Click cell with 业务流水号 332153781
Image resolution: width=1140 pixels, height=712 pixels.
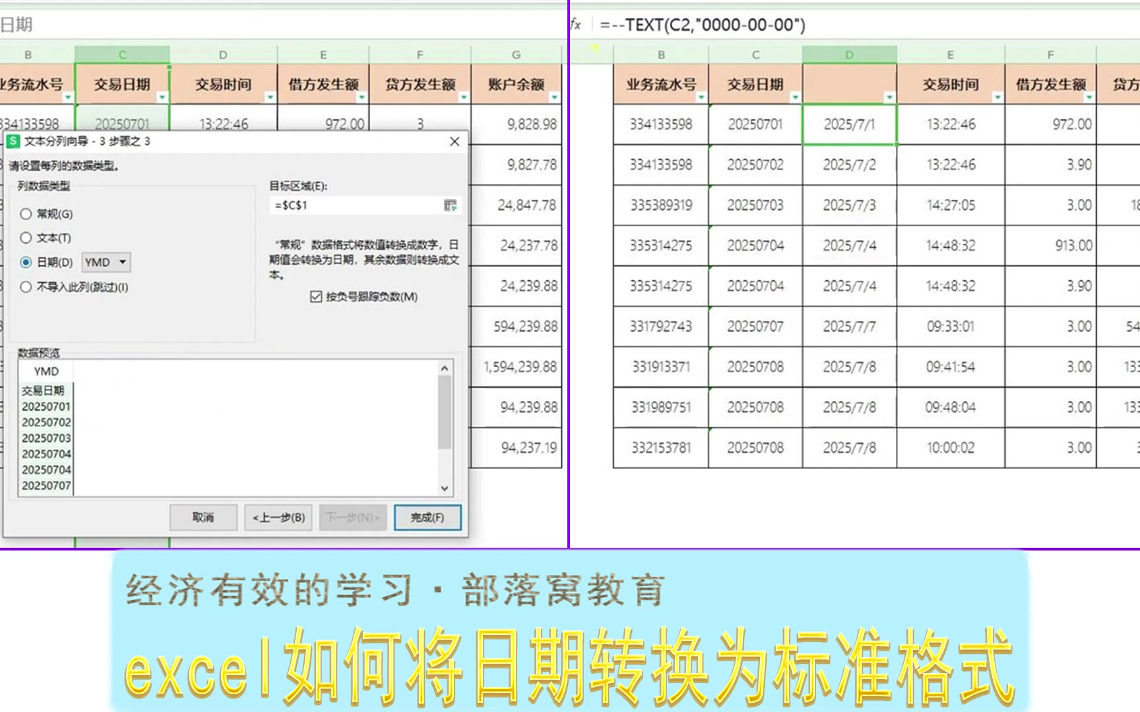coord(661,448)
